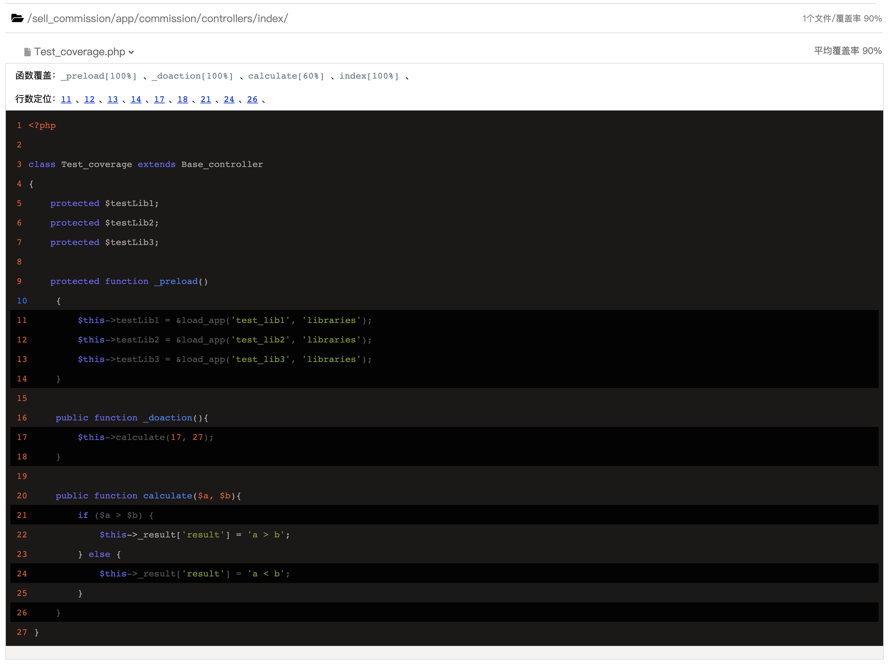Jump to line 26 link
This screenshot has width=890, height=669.
252,99
